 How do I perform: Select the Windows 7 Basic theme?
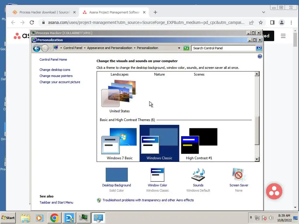[x=119, y=143]
